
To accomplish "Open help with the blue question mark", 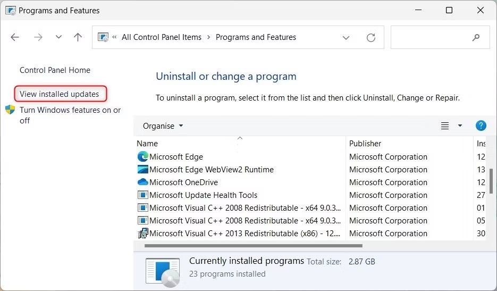I will click(x=481, y=126).
